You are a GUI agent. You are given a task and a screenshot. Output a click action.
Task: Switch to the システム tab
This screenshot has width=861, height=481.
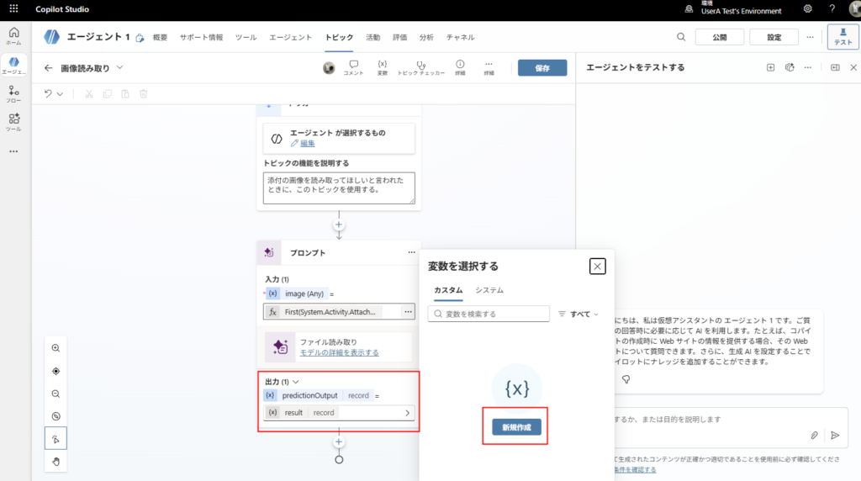click(x=489, y=290)
